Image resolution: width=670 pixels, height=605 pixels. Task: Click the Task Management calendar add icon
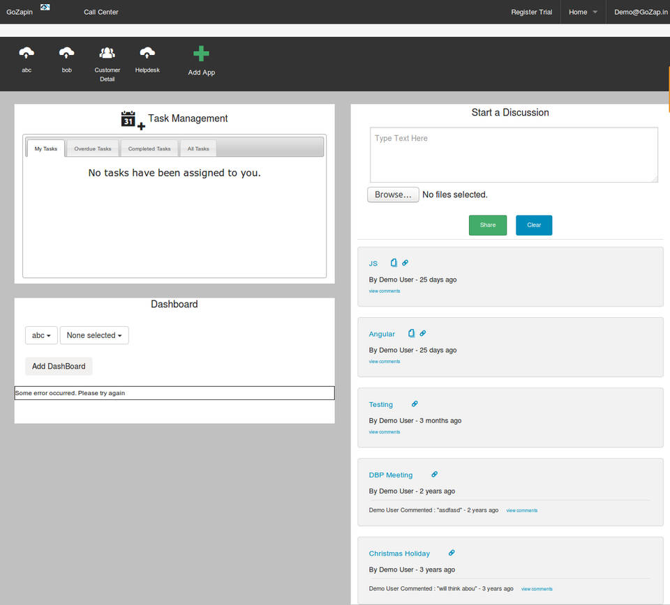point(133,120)
